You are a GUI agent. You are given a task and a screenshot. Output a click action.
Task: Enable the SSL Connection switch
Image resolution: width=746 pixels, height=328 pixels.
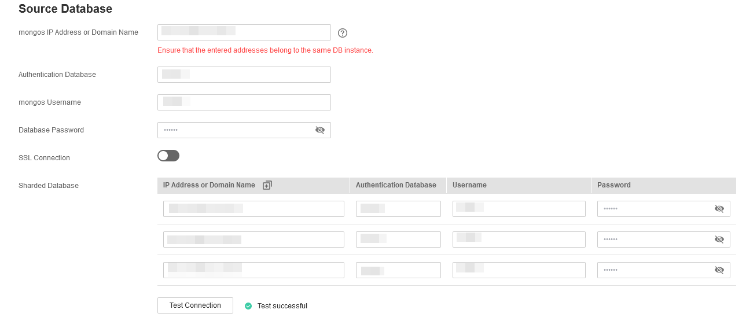168,156
